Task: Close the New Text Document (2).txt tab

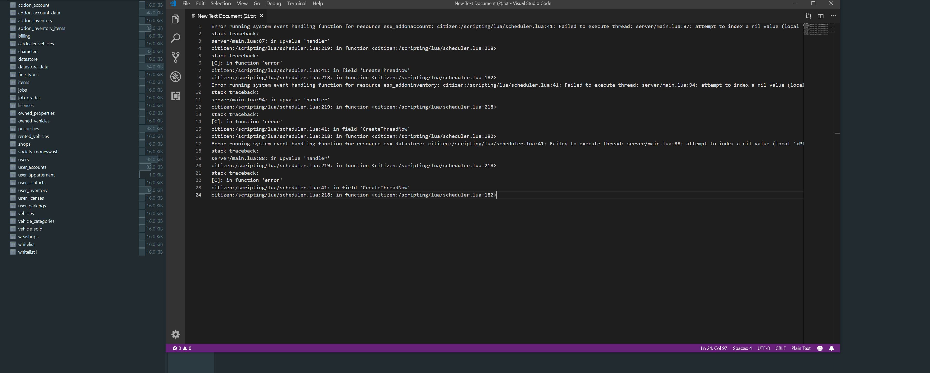Action: coord(261,16)
